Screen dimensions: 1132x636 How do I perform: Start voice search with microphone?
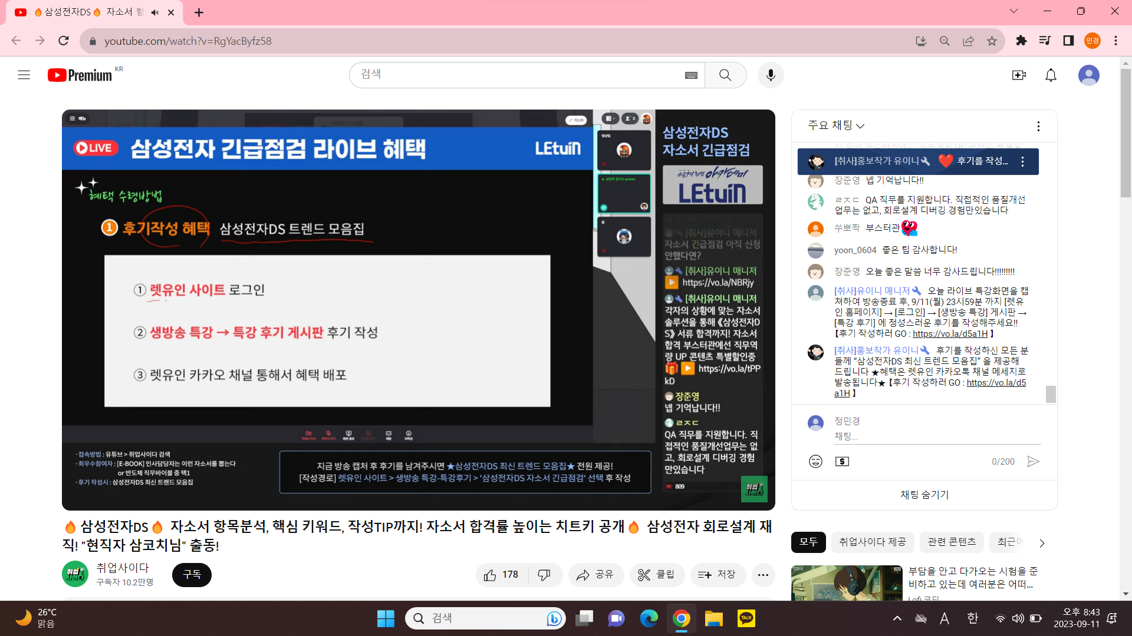pos(771,75)
